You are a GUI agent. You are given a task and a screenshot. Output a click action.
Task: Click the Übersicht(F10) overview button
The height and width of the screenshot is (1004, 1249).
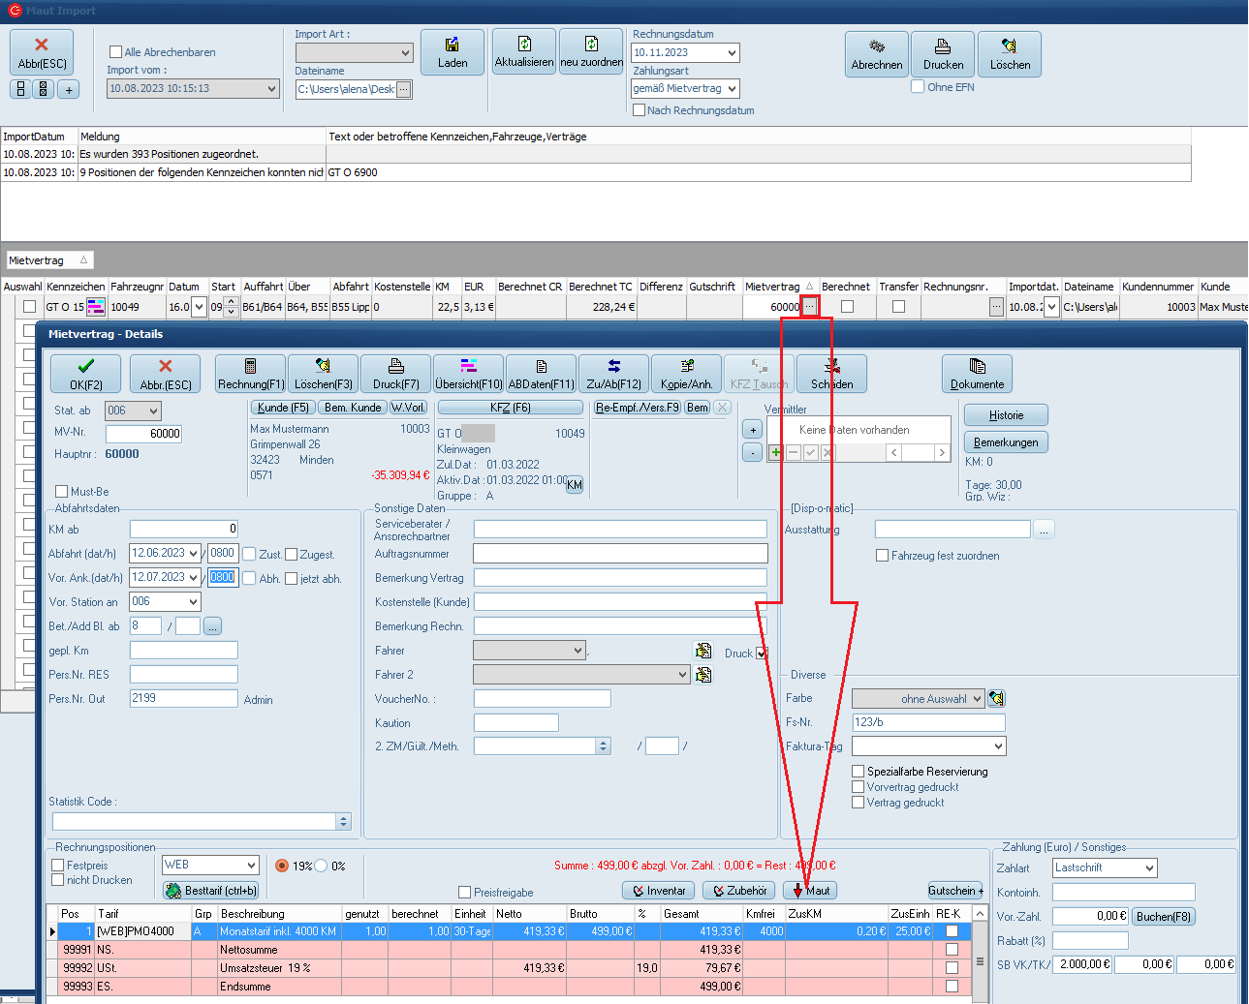[x=468, y=374]
